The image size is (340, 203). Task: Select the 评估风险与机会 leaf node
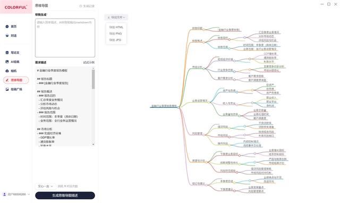(x=267, y=40)
